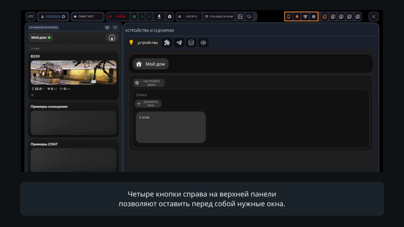
Task: Toggle the orange lamp window button
Action: [x=297, y=17]
